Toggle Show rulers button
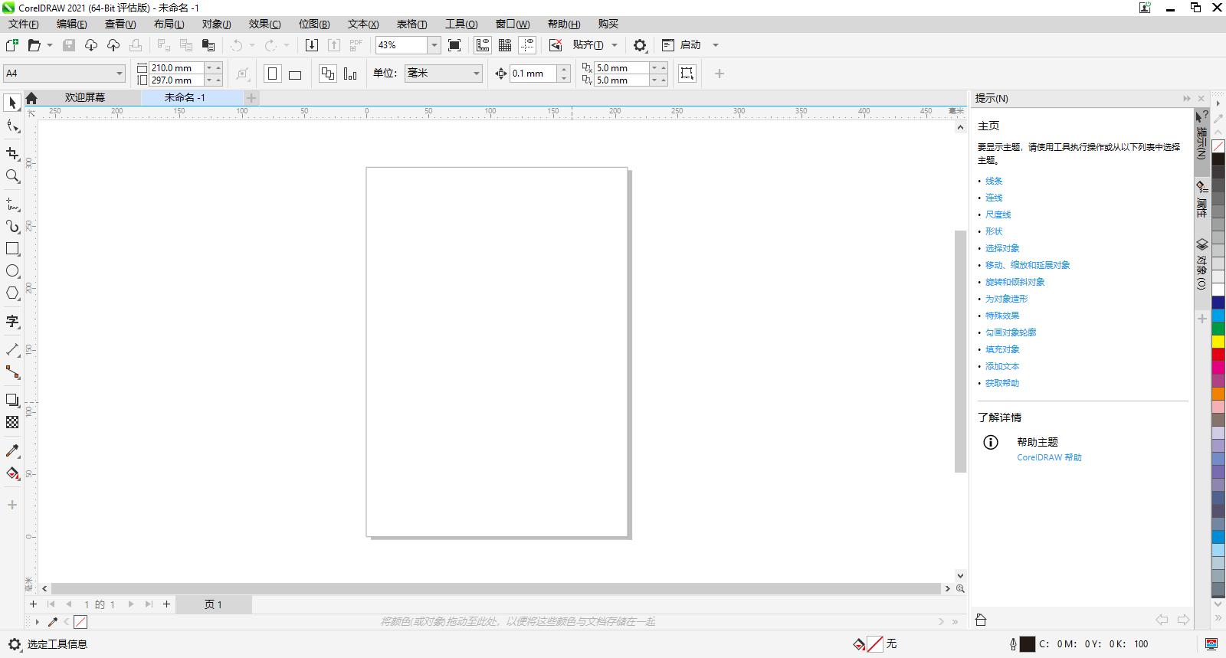Screen dimensions: 1226x658 click(x=483, y=45)
